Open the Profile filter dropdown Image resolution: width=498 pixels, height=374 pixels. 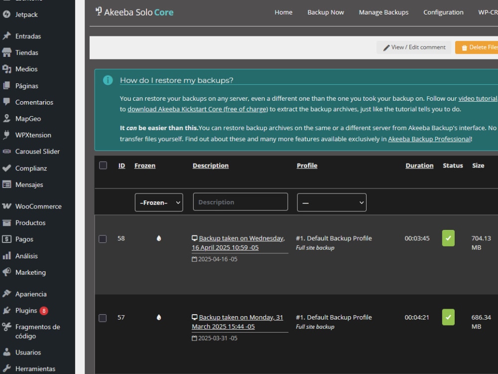332,202
